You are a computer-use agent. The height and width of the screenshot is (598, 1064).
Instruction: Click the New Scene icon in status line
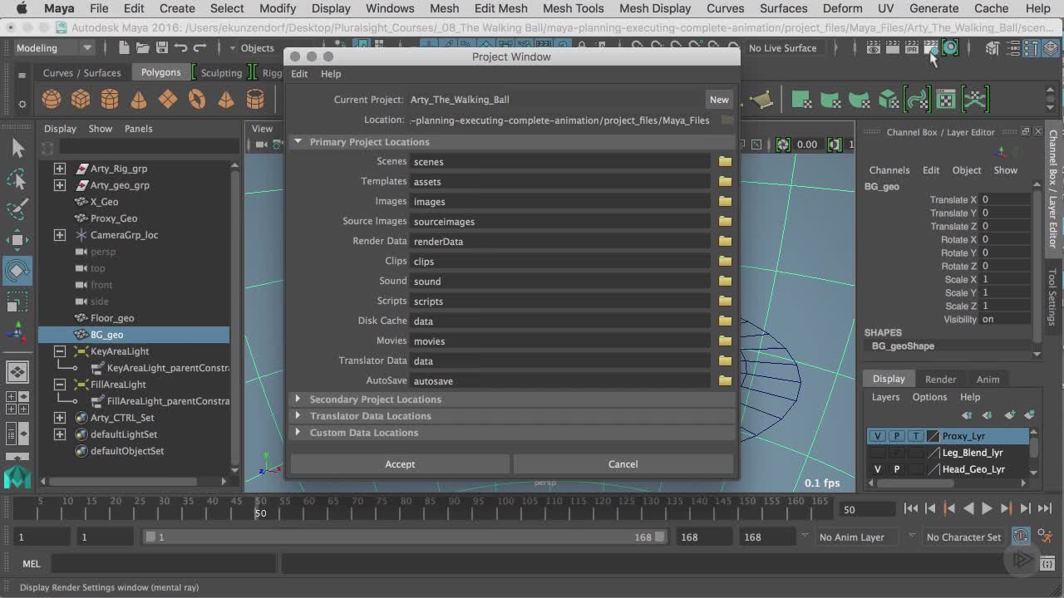coord(125,48)
